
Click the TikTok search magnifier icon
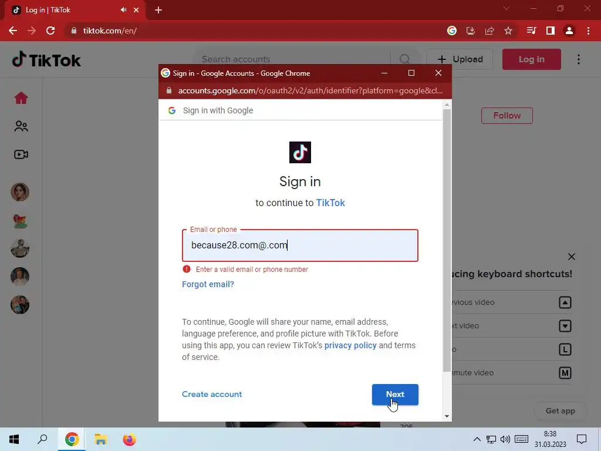[405, 59]
